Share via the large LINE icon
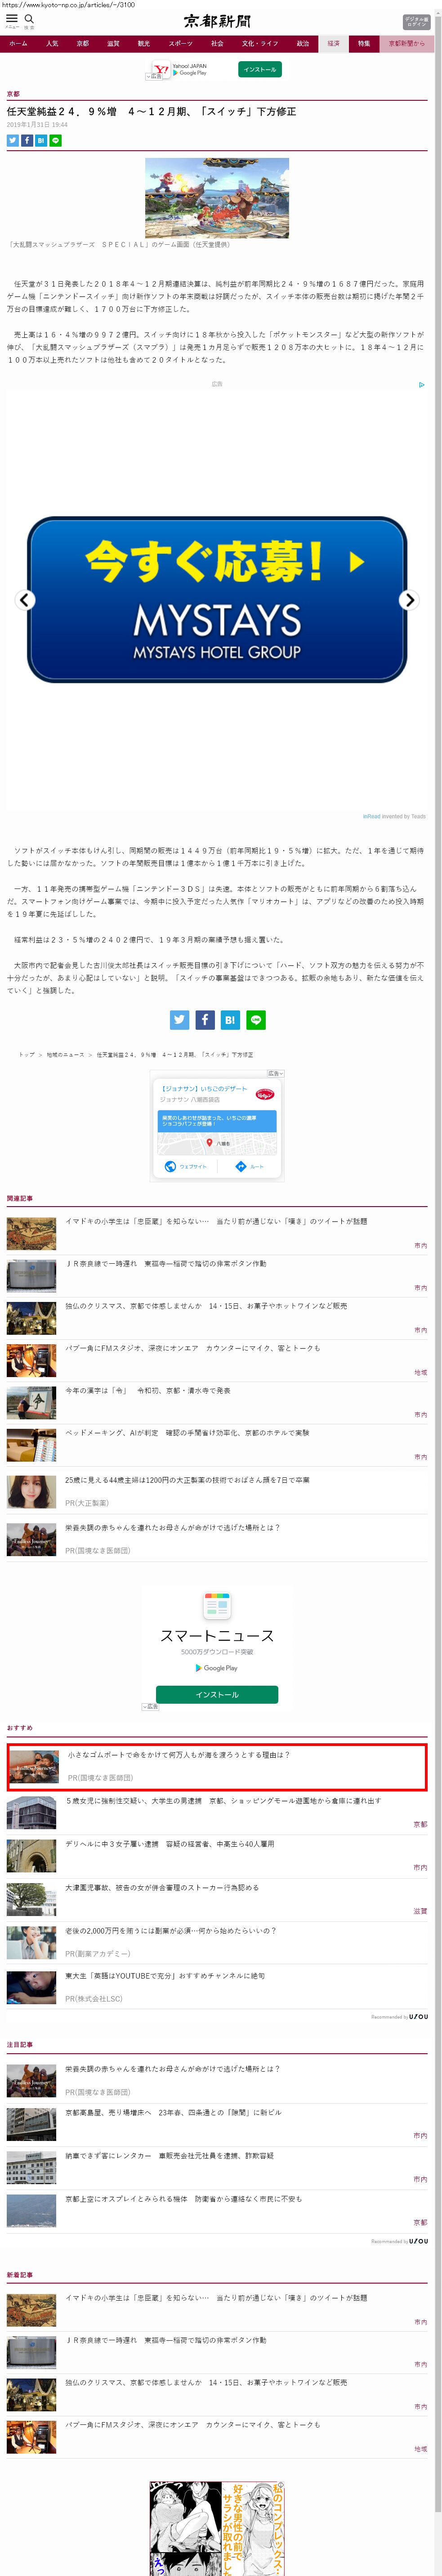This screenshot has height=2576, width=442. tap(256, 1019)
